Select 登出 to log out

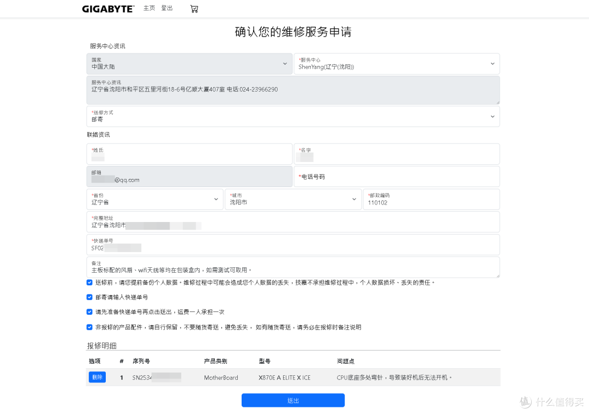[x=167, y=8]
